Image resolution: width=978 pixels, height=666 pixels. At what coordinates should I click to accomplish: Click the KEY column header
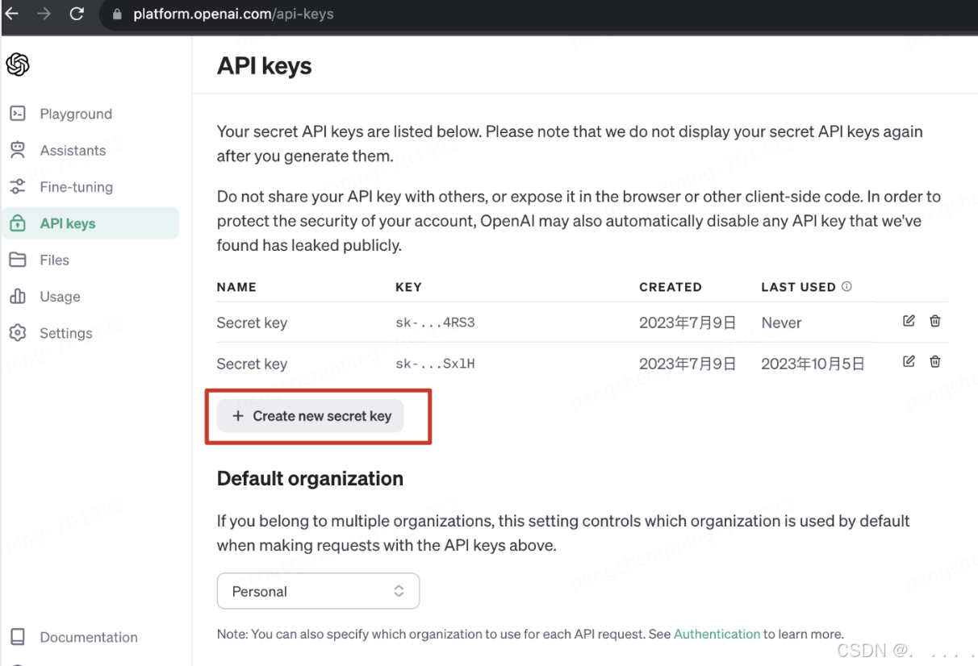click(408, 287)
